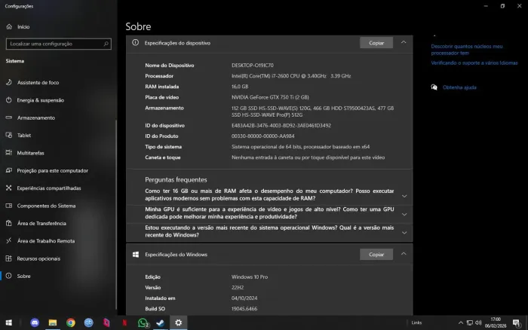Click the Intel Core i7-2600 processor value
Viewport: 528px width, 330px height.
291,76
